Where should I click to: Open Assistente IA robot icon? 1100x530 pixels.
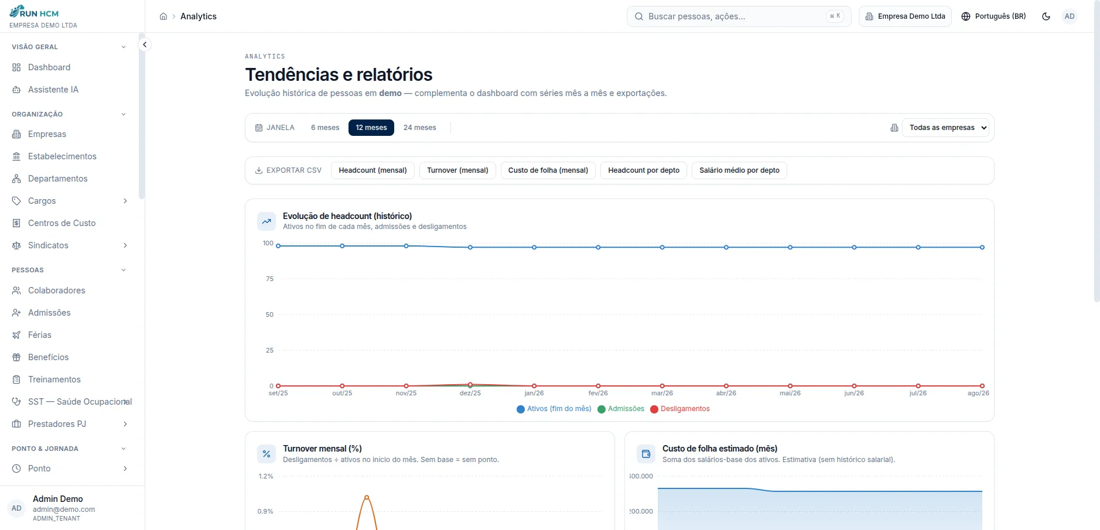click(x=16, y=90)
